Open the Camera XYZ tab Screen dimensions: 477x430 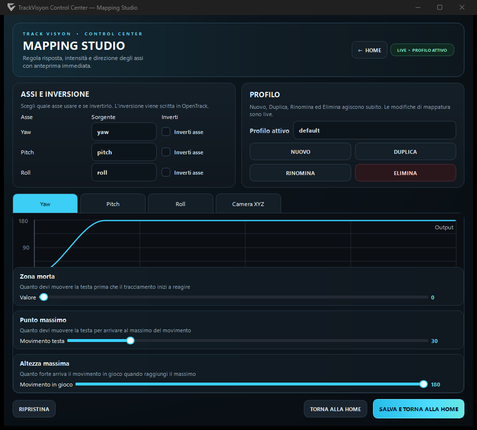click(x=248, y=204)
